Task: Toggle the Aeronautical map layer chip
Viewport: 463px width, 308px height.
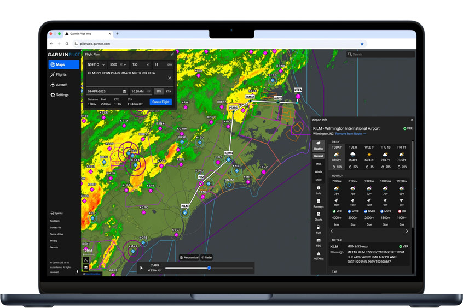Action: click(189, 257)
